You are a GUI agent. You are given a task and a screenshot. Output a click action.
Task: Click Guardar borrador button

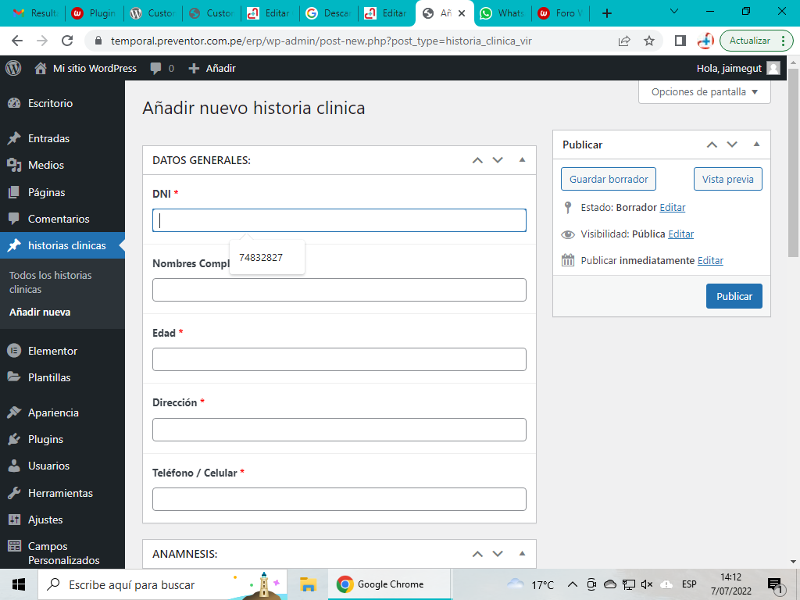(x=609, y=179)
